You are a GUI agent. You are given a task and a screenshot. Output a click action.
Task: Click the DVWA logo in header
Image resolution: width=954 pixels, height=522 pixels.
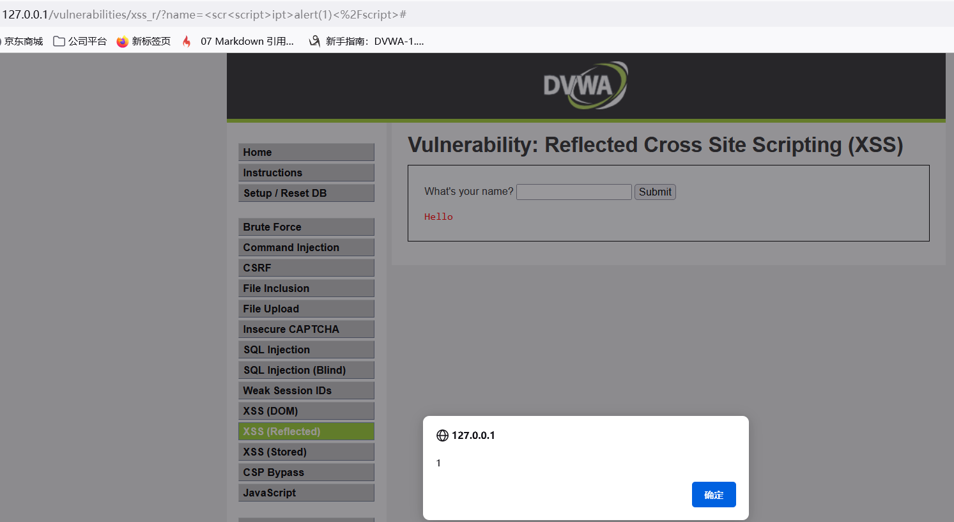click(x=585, y=85)
